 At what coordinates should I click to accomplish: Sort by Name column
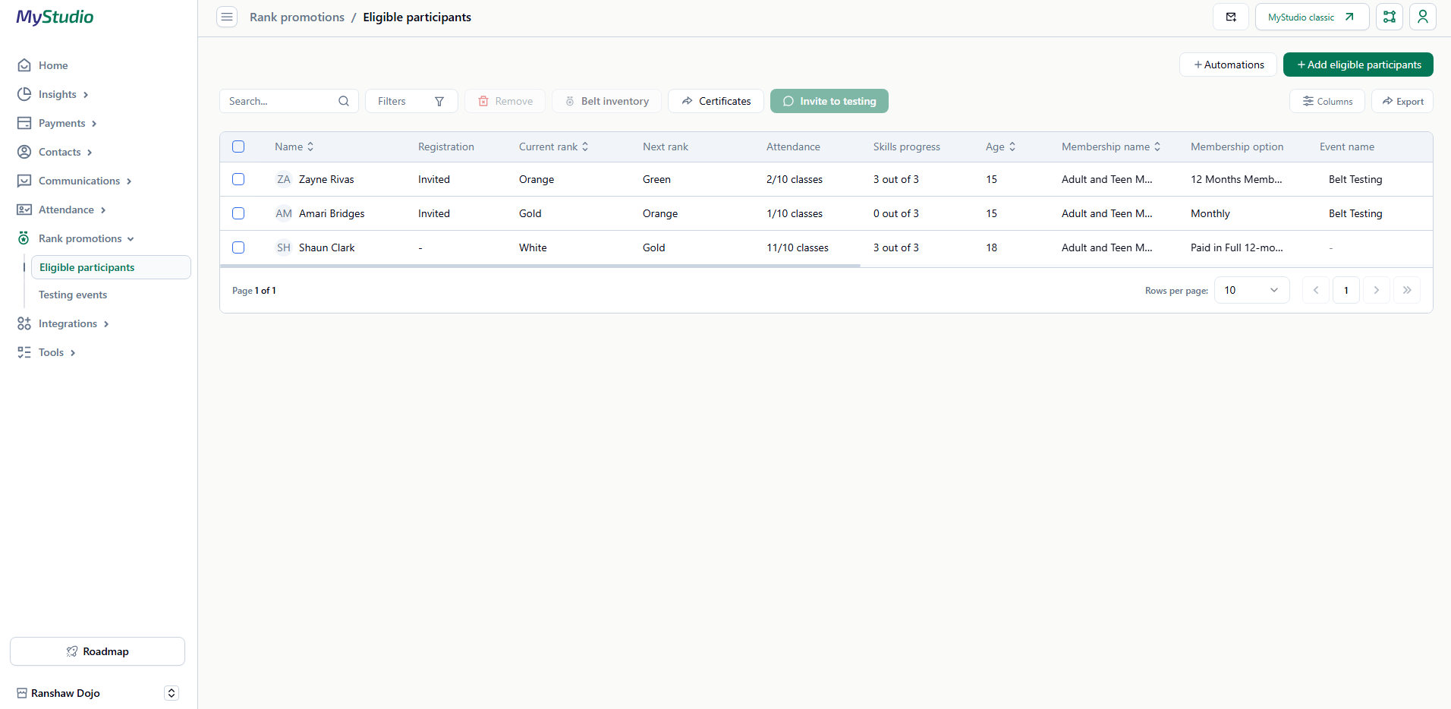[x=294, y=147]
